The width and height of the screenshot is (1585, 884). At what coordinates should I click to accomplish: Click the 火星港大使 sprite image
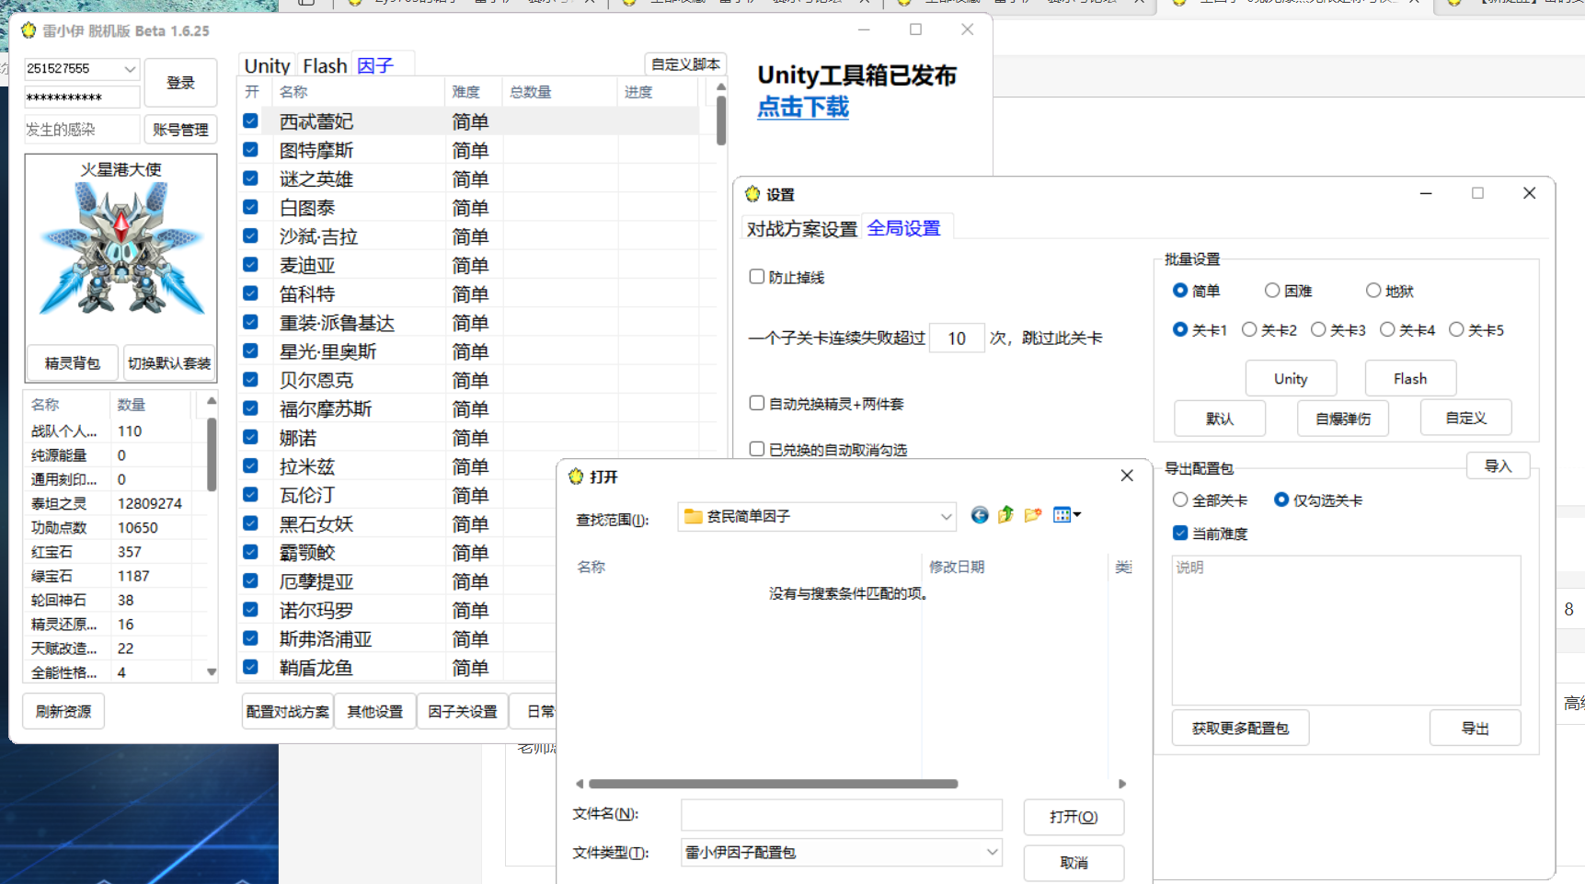point(121,248)
